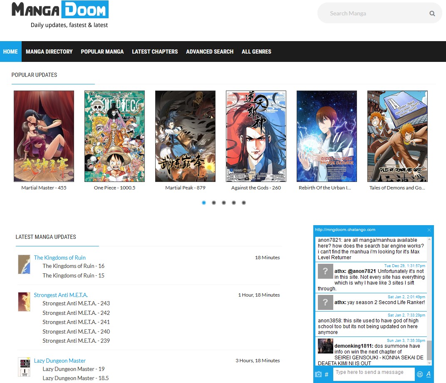Click the search magnifier icon
The width and height of the screenshot is (446, 383).
coord(432,13)
